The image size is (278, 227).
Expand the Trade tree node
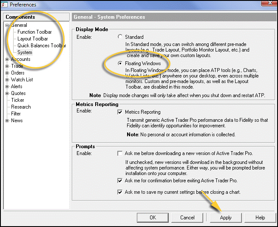(7, 66)
